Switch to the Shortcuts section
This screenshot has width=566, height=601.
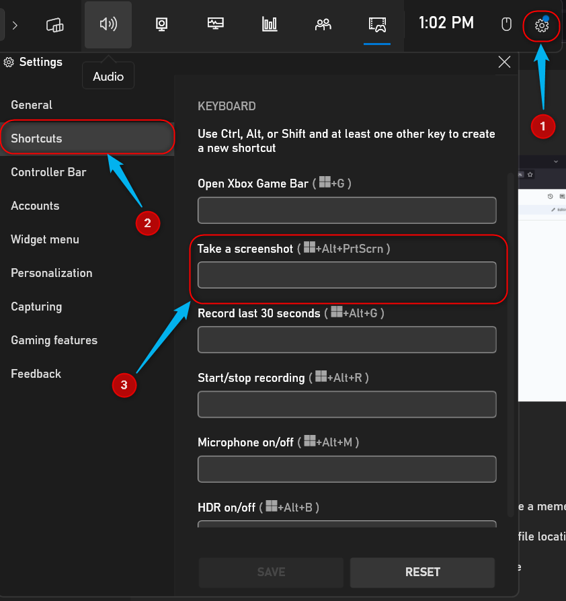[36, 138]
